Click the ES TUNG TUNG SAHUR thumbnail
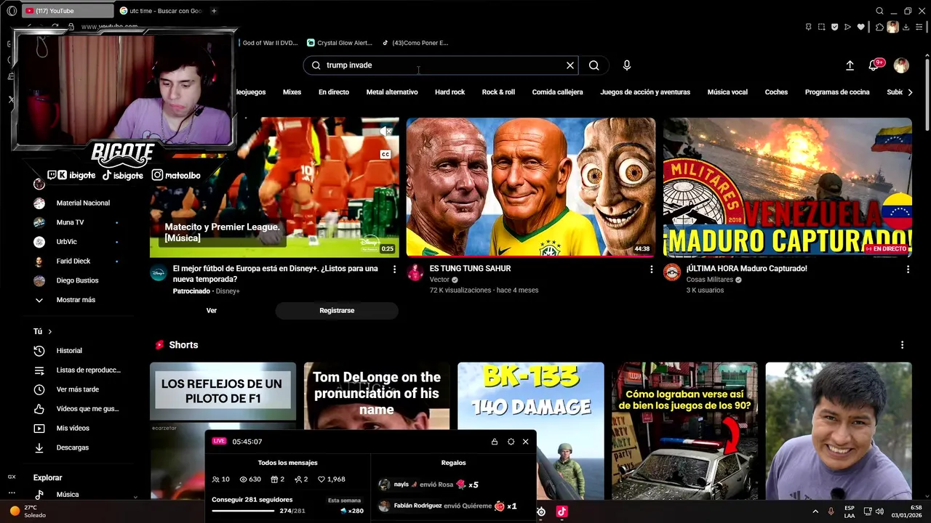The image size is (931, 523). [531, 187]
